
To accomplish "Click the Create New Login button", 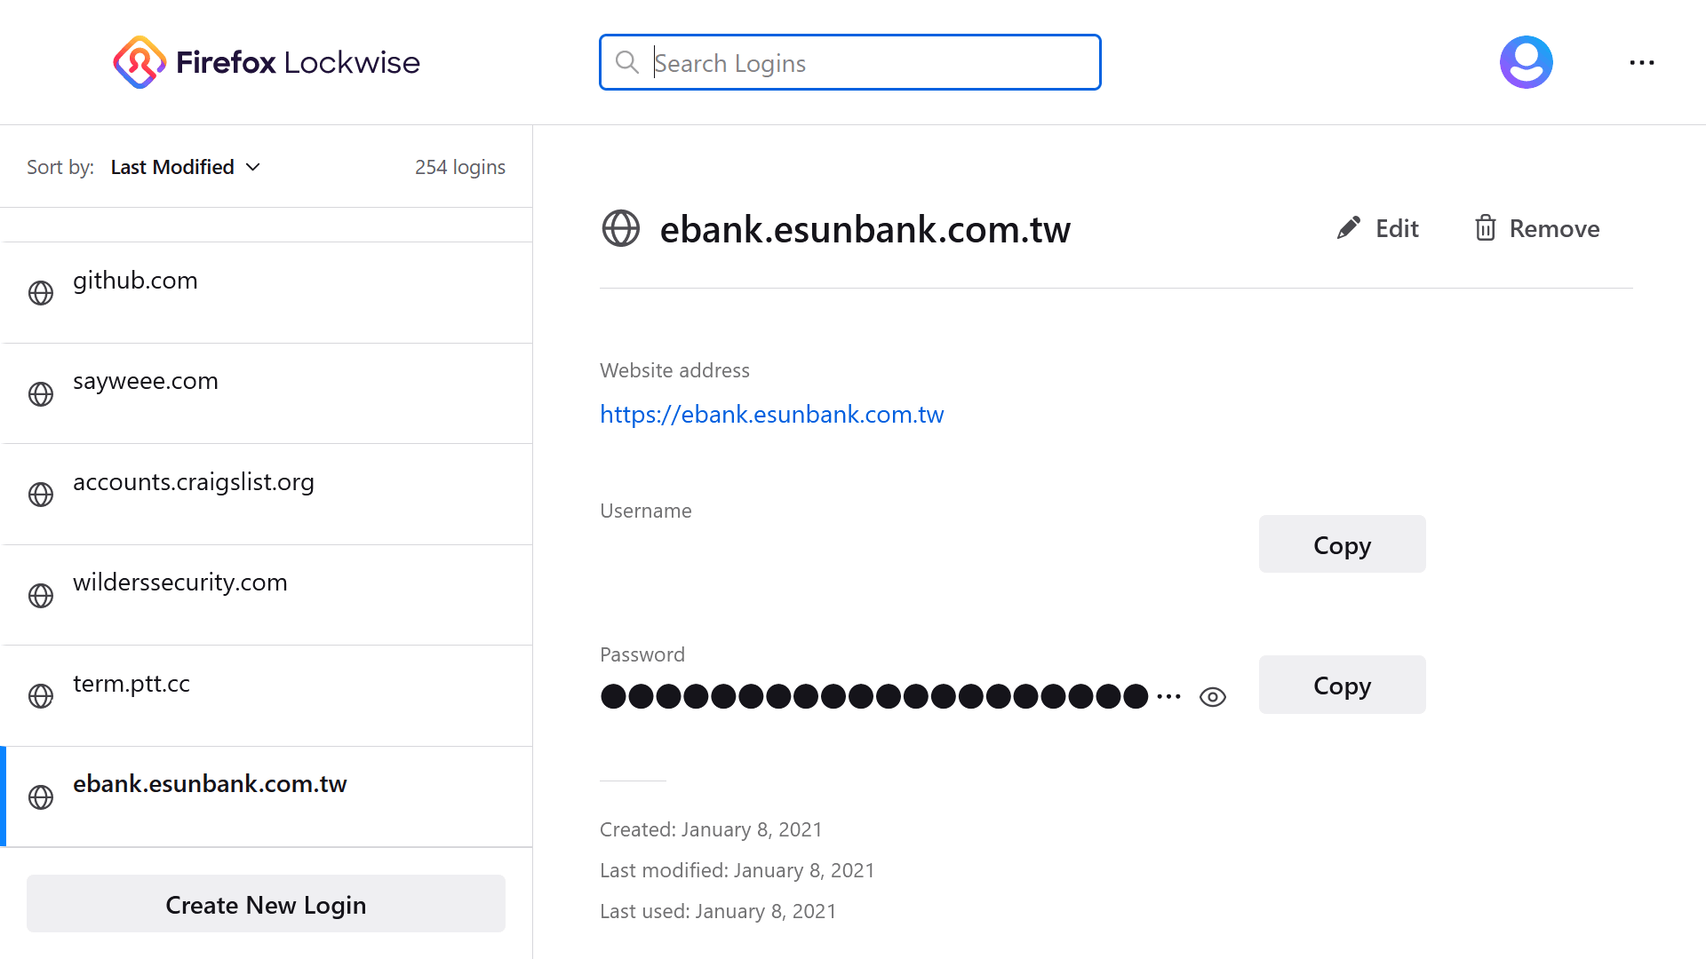I will click(266, 904).
